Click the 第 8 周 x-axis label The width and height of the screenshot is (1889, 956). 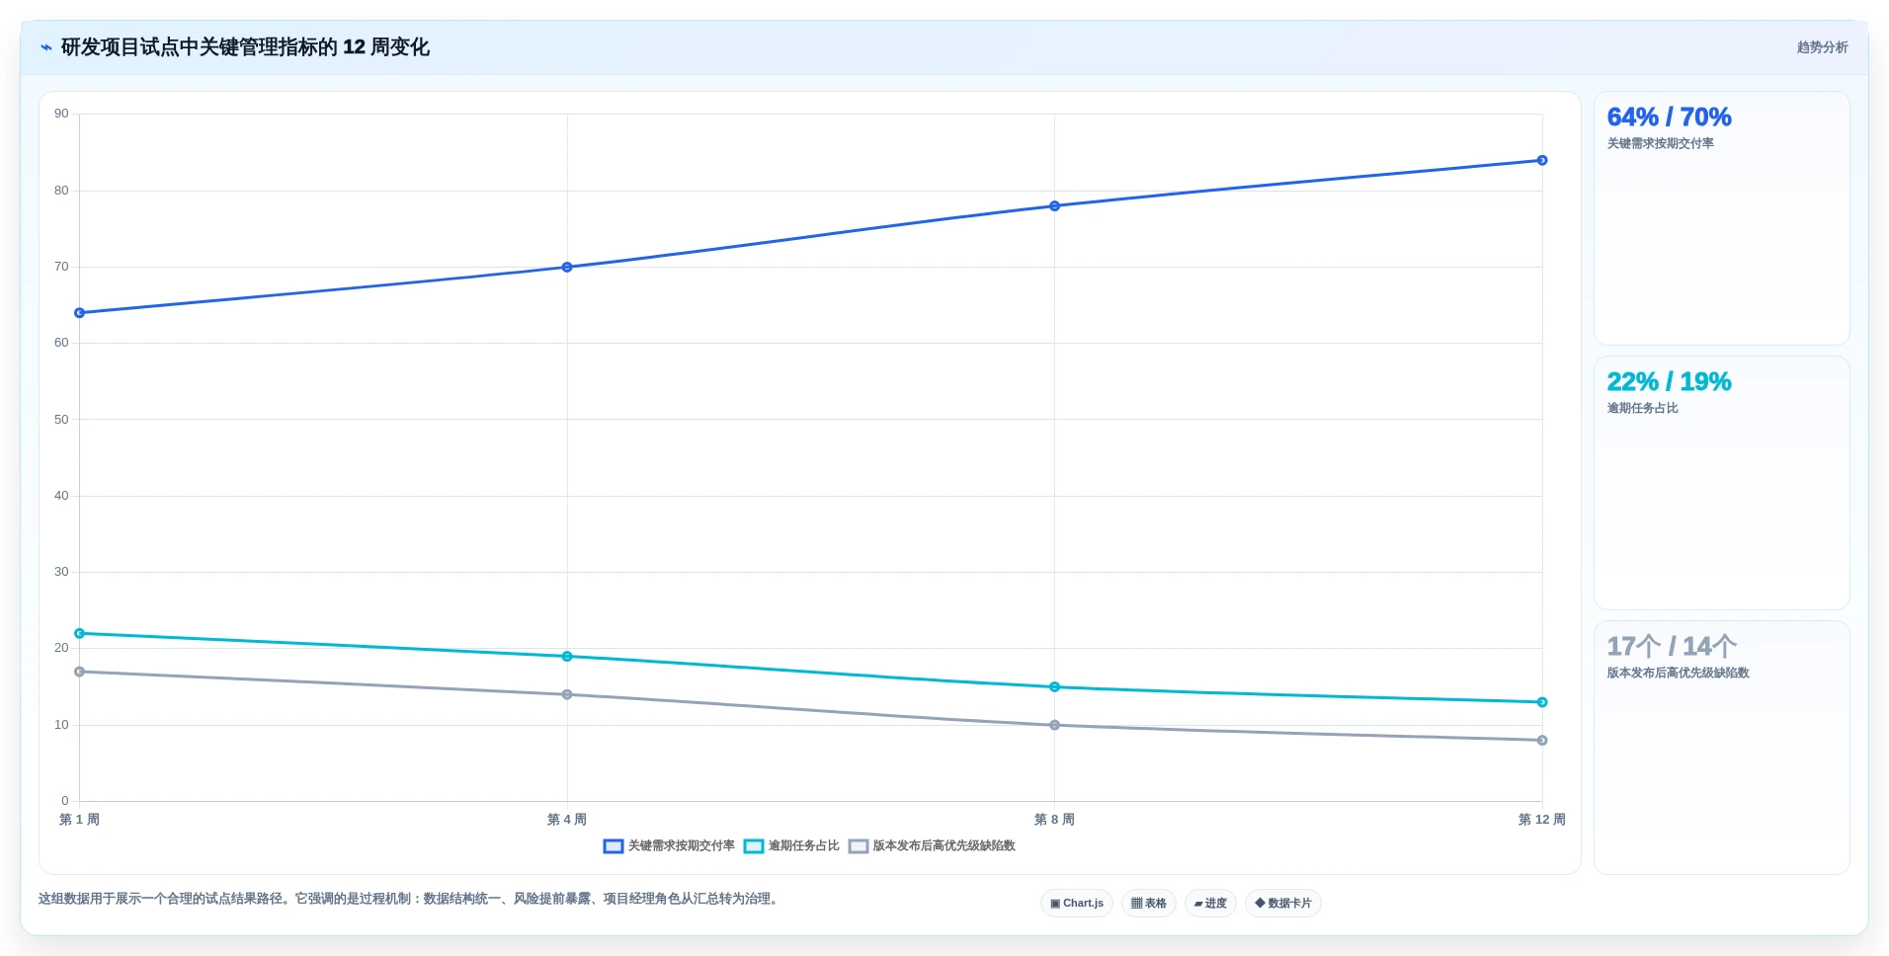click(x=1054, y=820)
